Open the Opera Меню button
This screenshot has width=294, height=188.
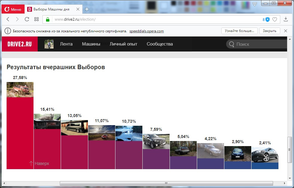(x=13, y=9)
